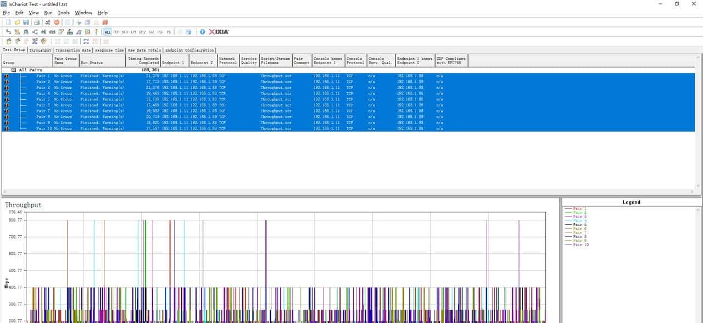Image resolution: width=703 pixels, height=323 pixels.
Task: Open the Run menu
Action: (48, 13)
